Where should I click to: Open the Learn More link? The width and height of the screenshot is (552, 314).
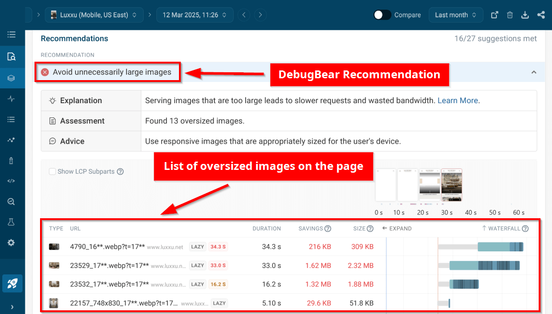click(x=458, y=100)
